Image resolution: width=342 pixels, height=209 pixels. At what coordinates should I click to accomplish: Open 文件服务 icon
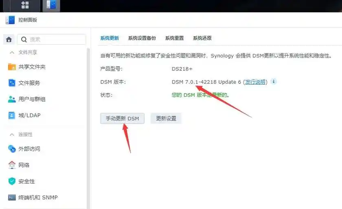pyautogui.click(x=12, y=83)
